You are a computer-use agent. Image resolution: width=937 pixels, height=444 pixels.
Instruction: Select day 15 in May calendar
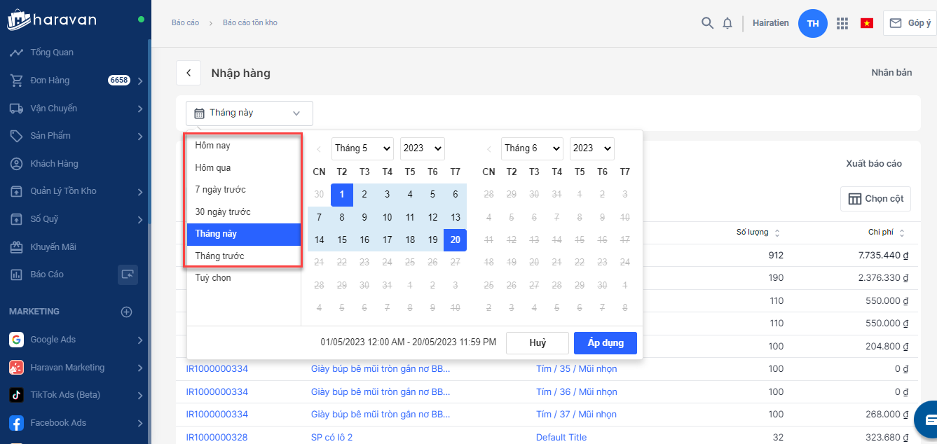[x=342, y=240]
